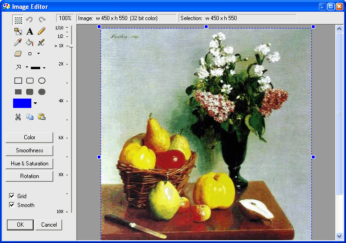Image resolution: width=346 pixels, height=243 pixels.
Task: Open the arrow style dropdown
Action: tap(27, 67)
